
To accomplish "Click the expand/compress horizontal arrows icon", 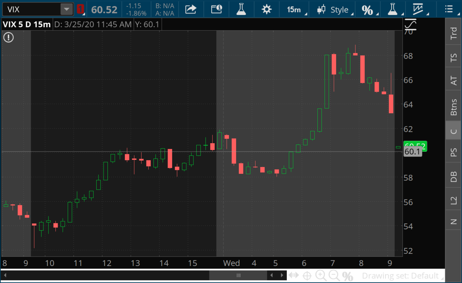I will click(x=294, y=275).
